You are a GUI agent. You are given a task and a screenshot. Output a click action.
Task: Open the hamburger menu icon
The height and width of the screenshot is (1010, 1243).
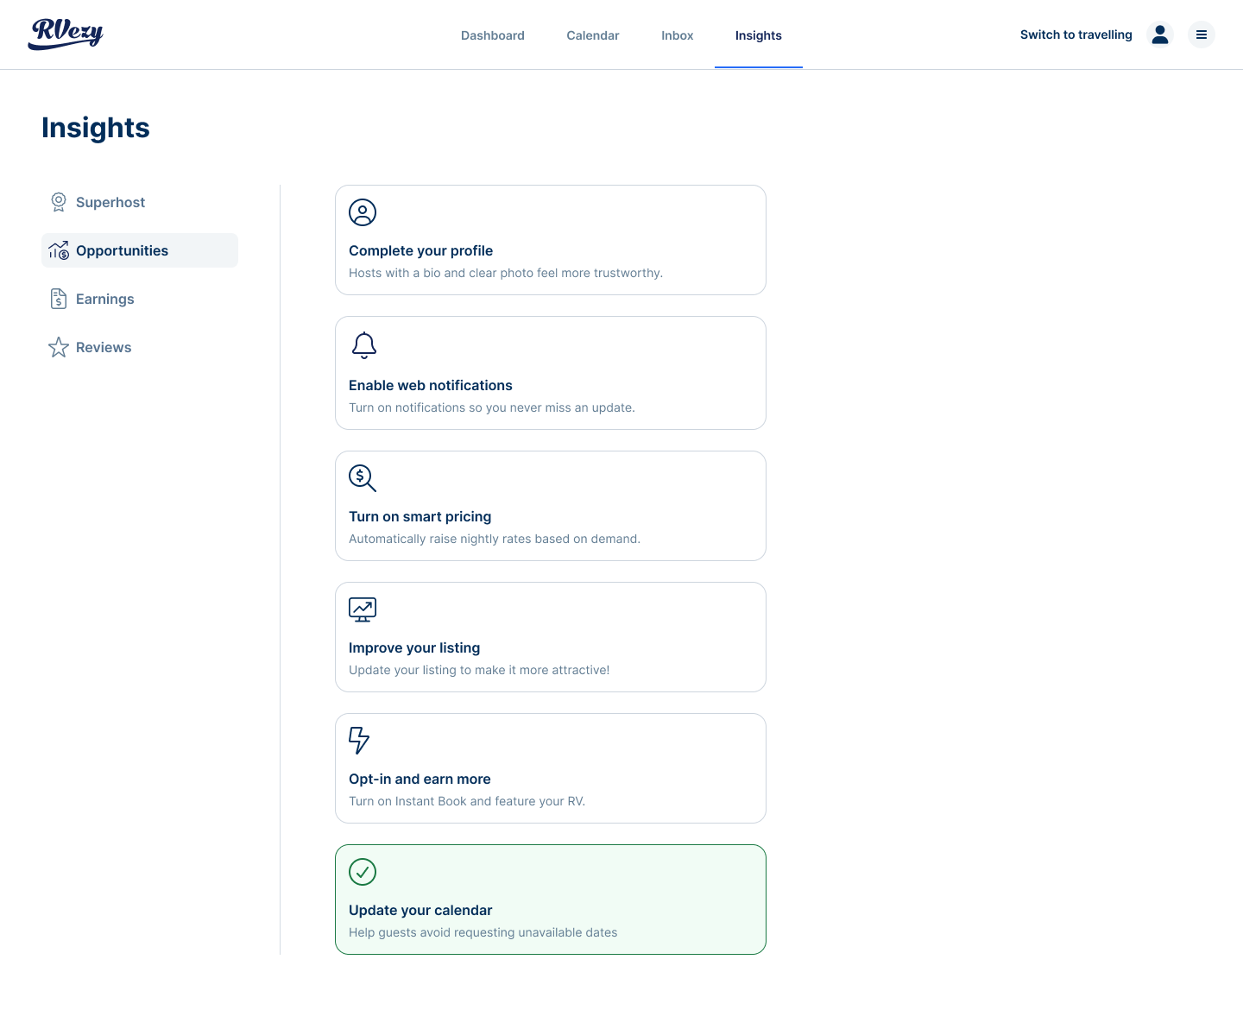[x=1201, y=35]
